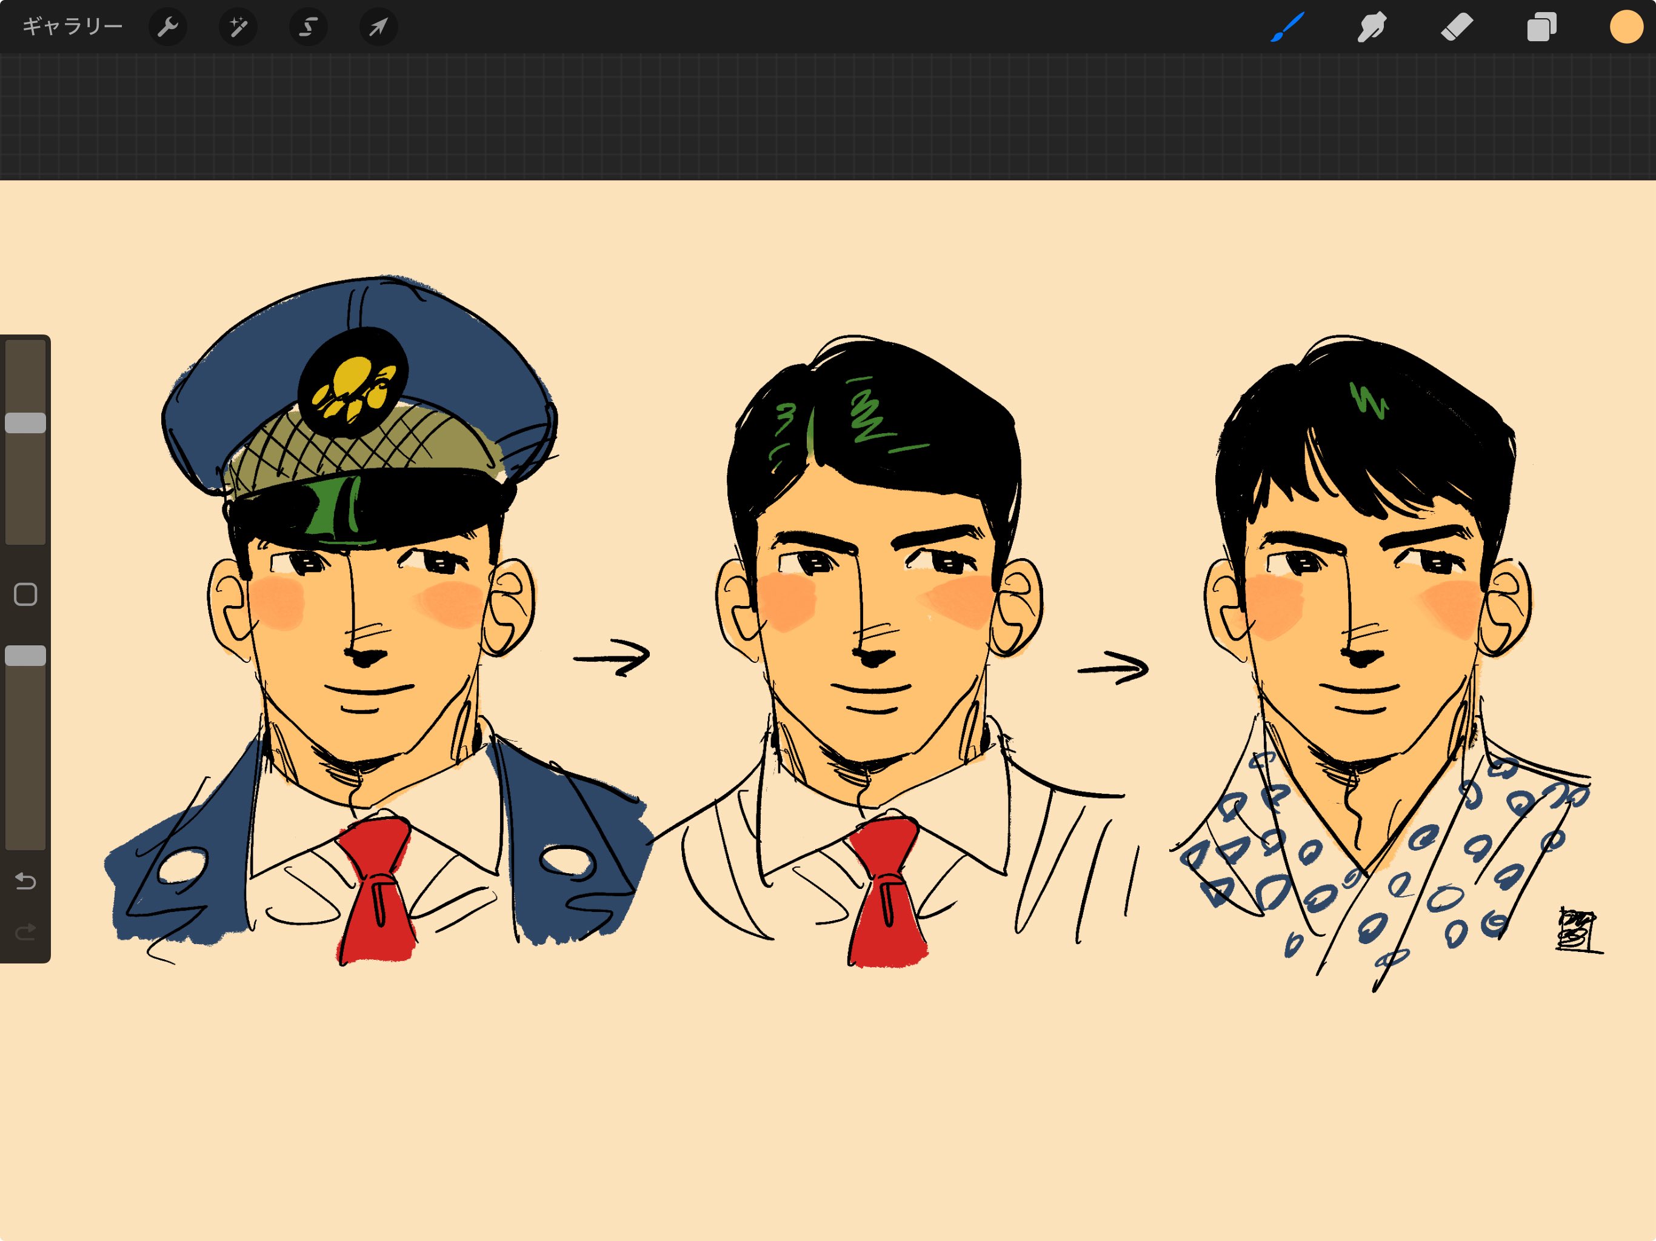Screen dimensions: 1656x1241
Task: Click the brush size slider handle
Action: (25, 423)
